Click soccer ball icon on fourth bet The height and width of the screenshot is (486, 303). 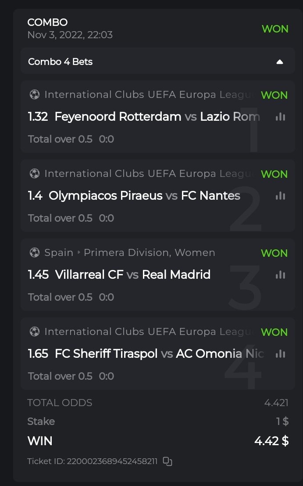pyautogui.click(x=34, y=331)
